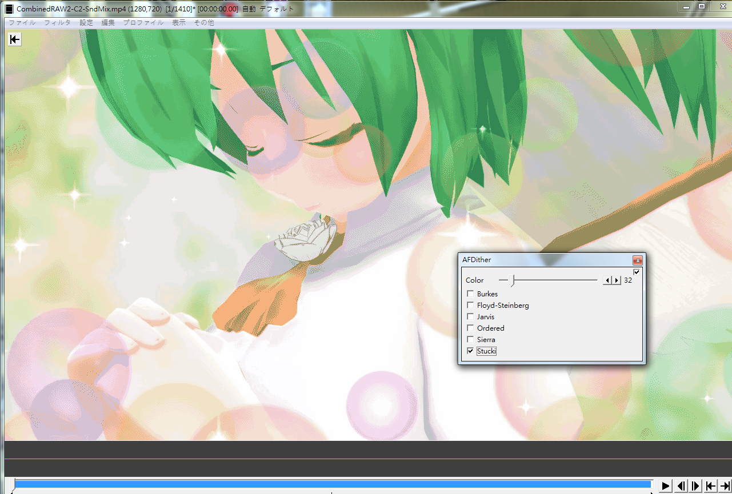Turn on the Ordered dither option
732x494 pixels.
point(470,328)
